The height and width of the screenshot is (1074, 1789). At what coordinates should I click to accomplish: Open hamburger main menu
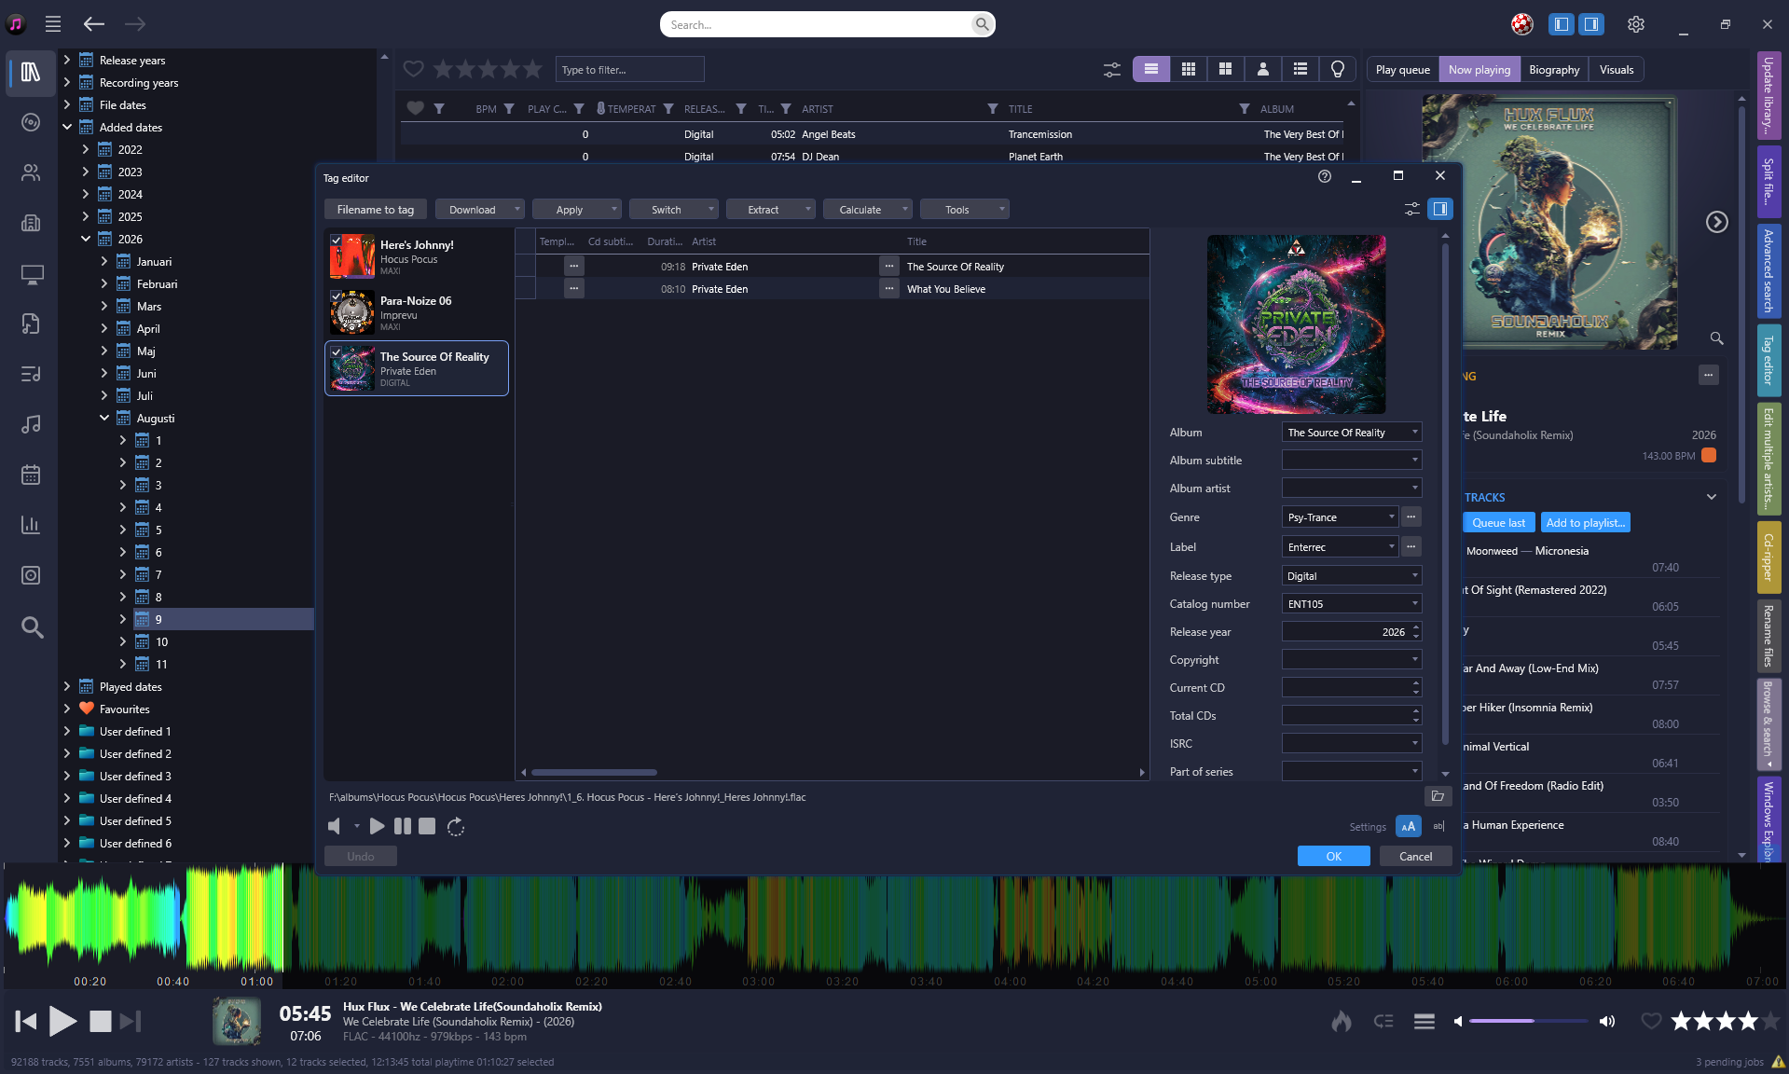(53, 24)
